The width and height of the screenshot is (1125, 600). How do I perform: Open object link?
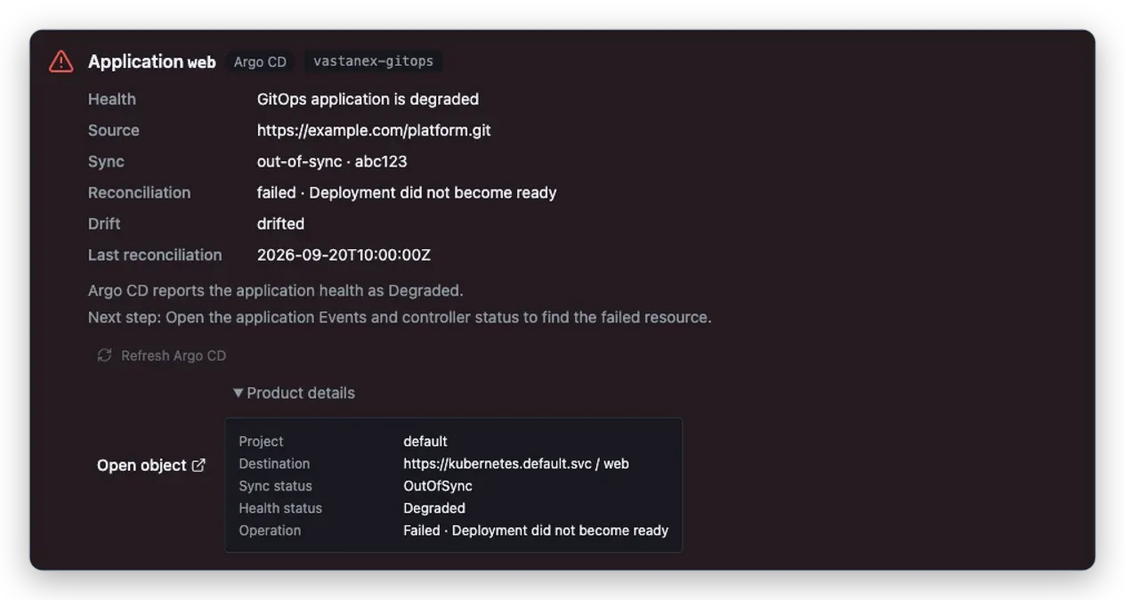(151, 466)
